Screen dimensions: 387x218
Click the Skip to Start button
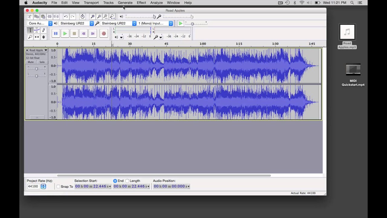point(83,34)
